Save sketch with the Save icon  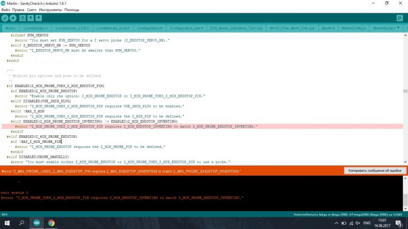coord(39,18)
